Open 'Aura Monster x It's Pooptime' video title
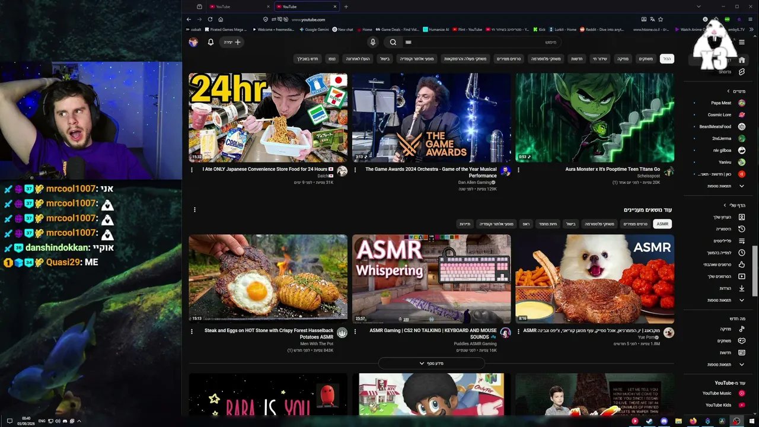Viewport: 759px width, 427px height. click(x=613, y=169)
